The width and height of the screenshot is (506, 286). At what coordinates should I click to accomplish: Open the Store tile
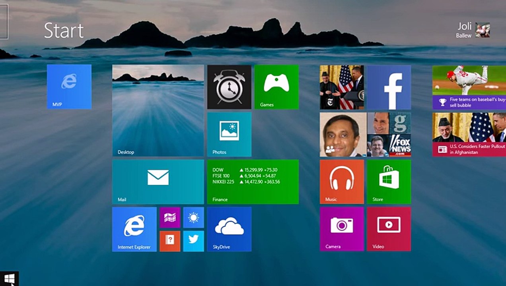tap(389, 182)
